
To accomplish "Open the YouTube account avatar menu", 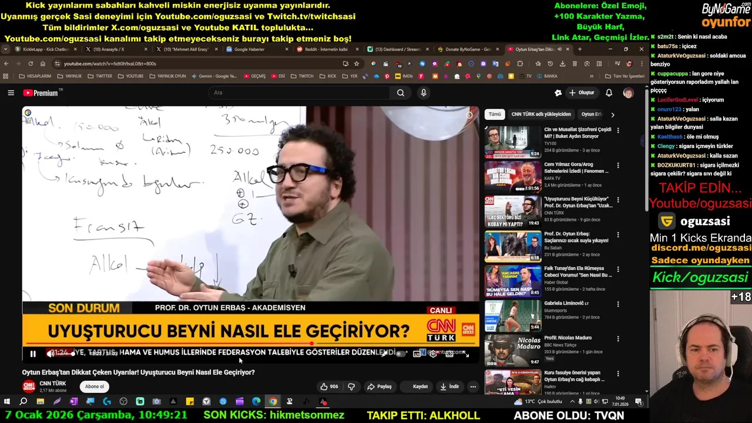I will 628,93.
